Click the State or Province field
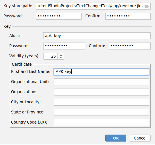Image resolution: width=155 pixels, height=145 pixels. click(101, 112)
